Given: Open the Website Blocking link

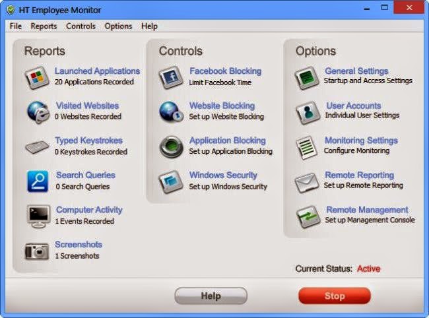Looking at the screenshot, I should pos(222,106).
